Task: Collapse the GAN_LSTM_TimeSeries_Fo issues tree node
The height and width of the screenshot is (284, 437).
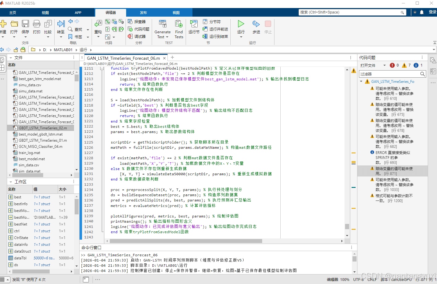Action: [x=361, y=82]
